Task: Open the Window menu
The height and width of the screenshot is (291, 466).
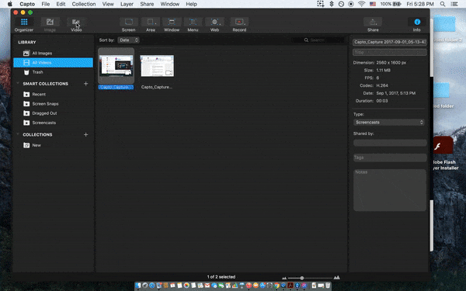Action: (x=170, y=4)
